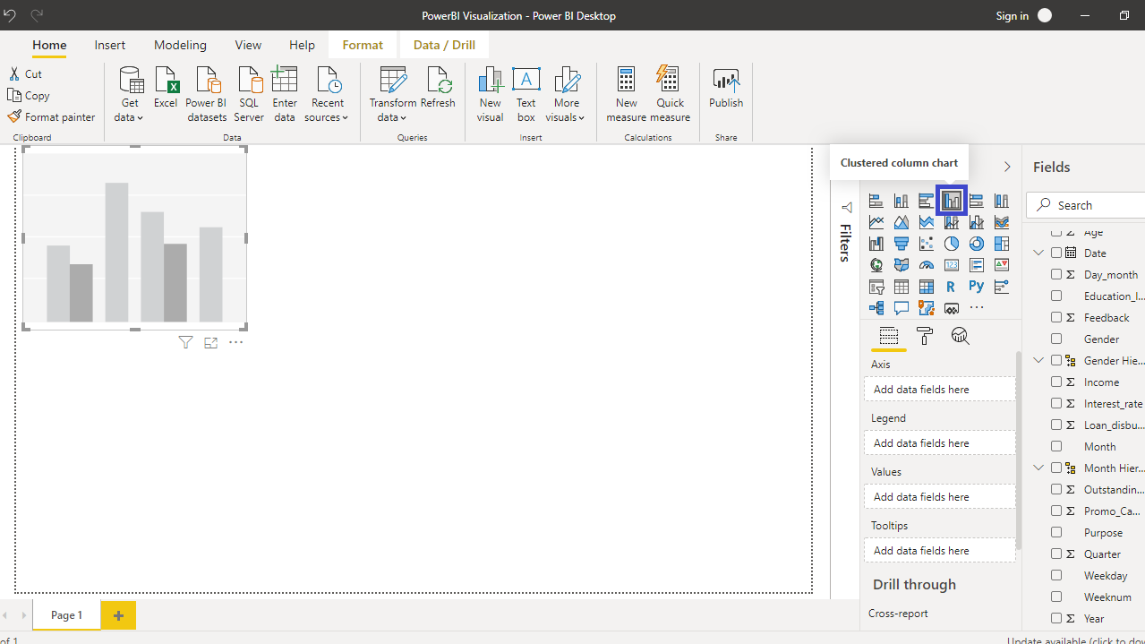Check the Gender field checkbox
Screen dimensions: 1145x644
[x=1056, y=339]
